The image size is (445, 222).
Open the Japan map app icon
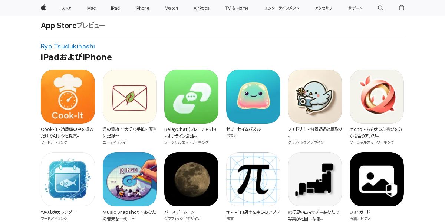[x=315, y=179]
